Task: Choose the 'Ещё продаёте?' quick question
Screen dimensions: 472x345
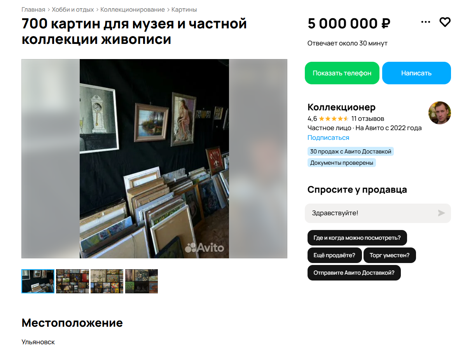Action: 334,255
